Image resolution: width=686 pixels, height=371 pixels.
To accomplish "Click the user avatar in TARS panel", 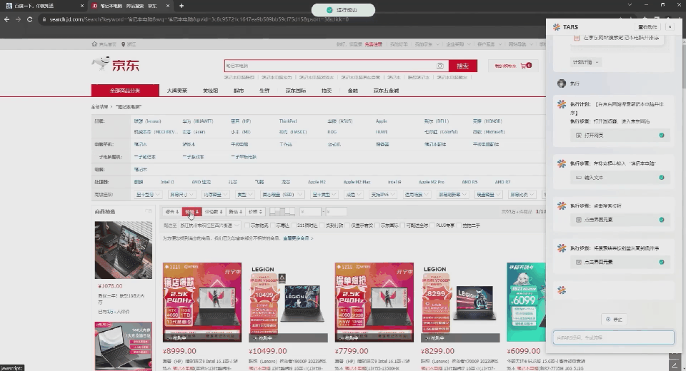I will pyautogui.click(x=562, y=83).
